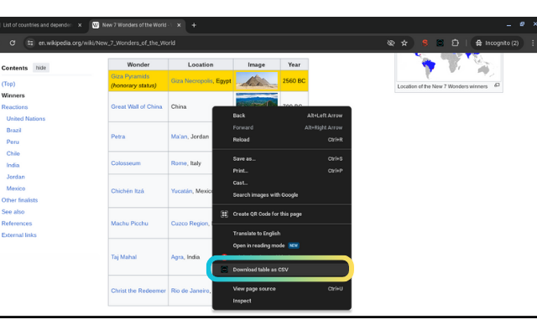Jump to (Top) in contents
Screen dimensions: 537x335
8,84
